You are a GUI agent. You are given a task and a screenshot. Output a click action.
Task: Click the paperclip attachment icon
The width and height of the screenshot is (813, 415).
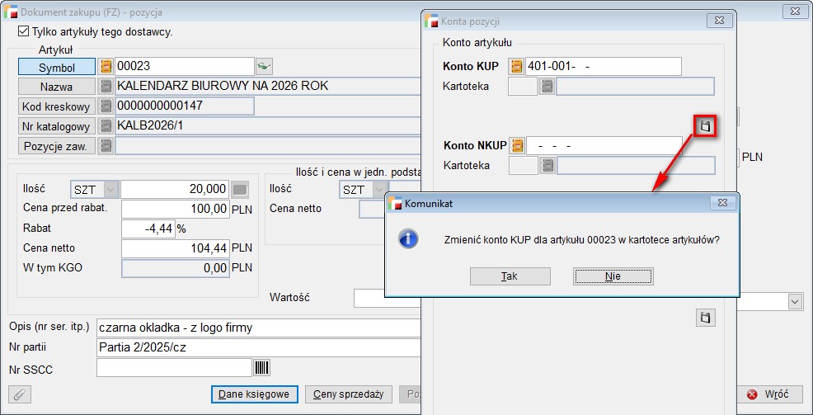tap(20, 394)
